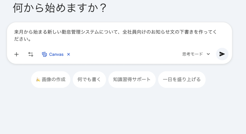This screenshot has width=246, height=134.
Task: Send the prompt with the arrow button
Action: click(x=222, y=54)
